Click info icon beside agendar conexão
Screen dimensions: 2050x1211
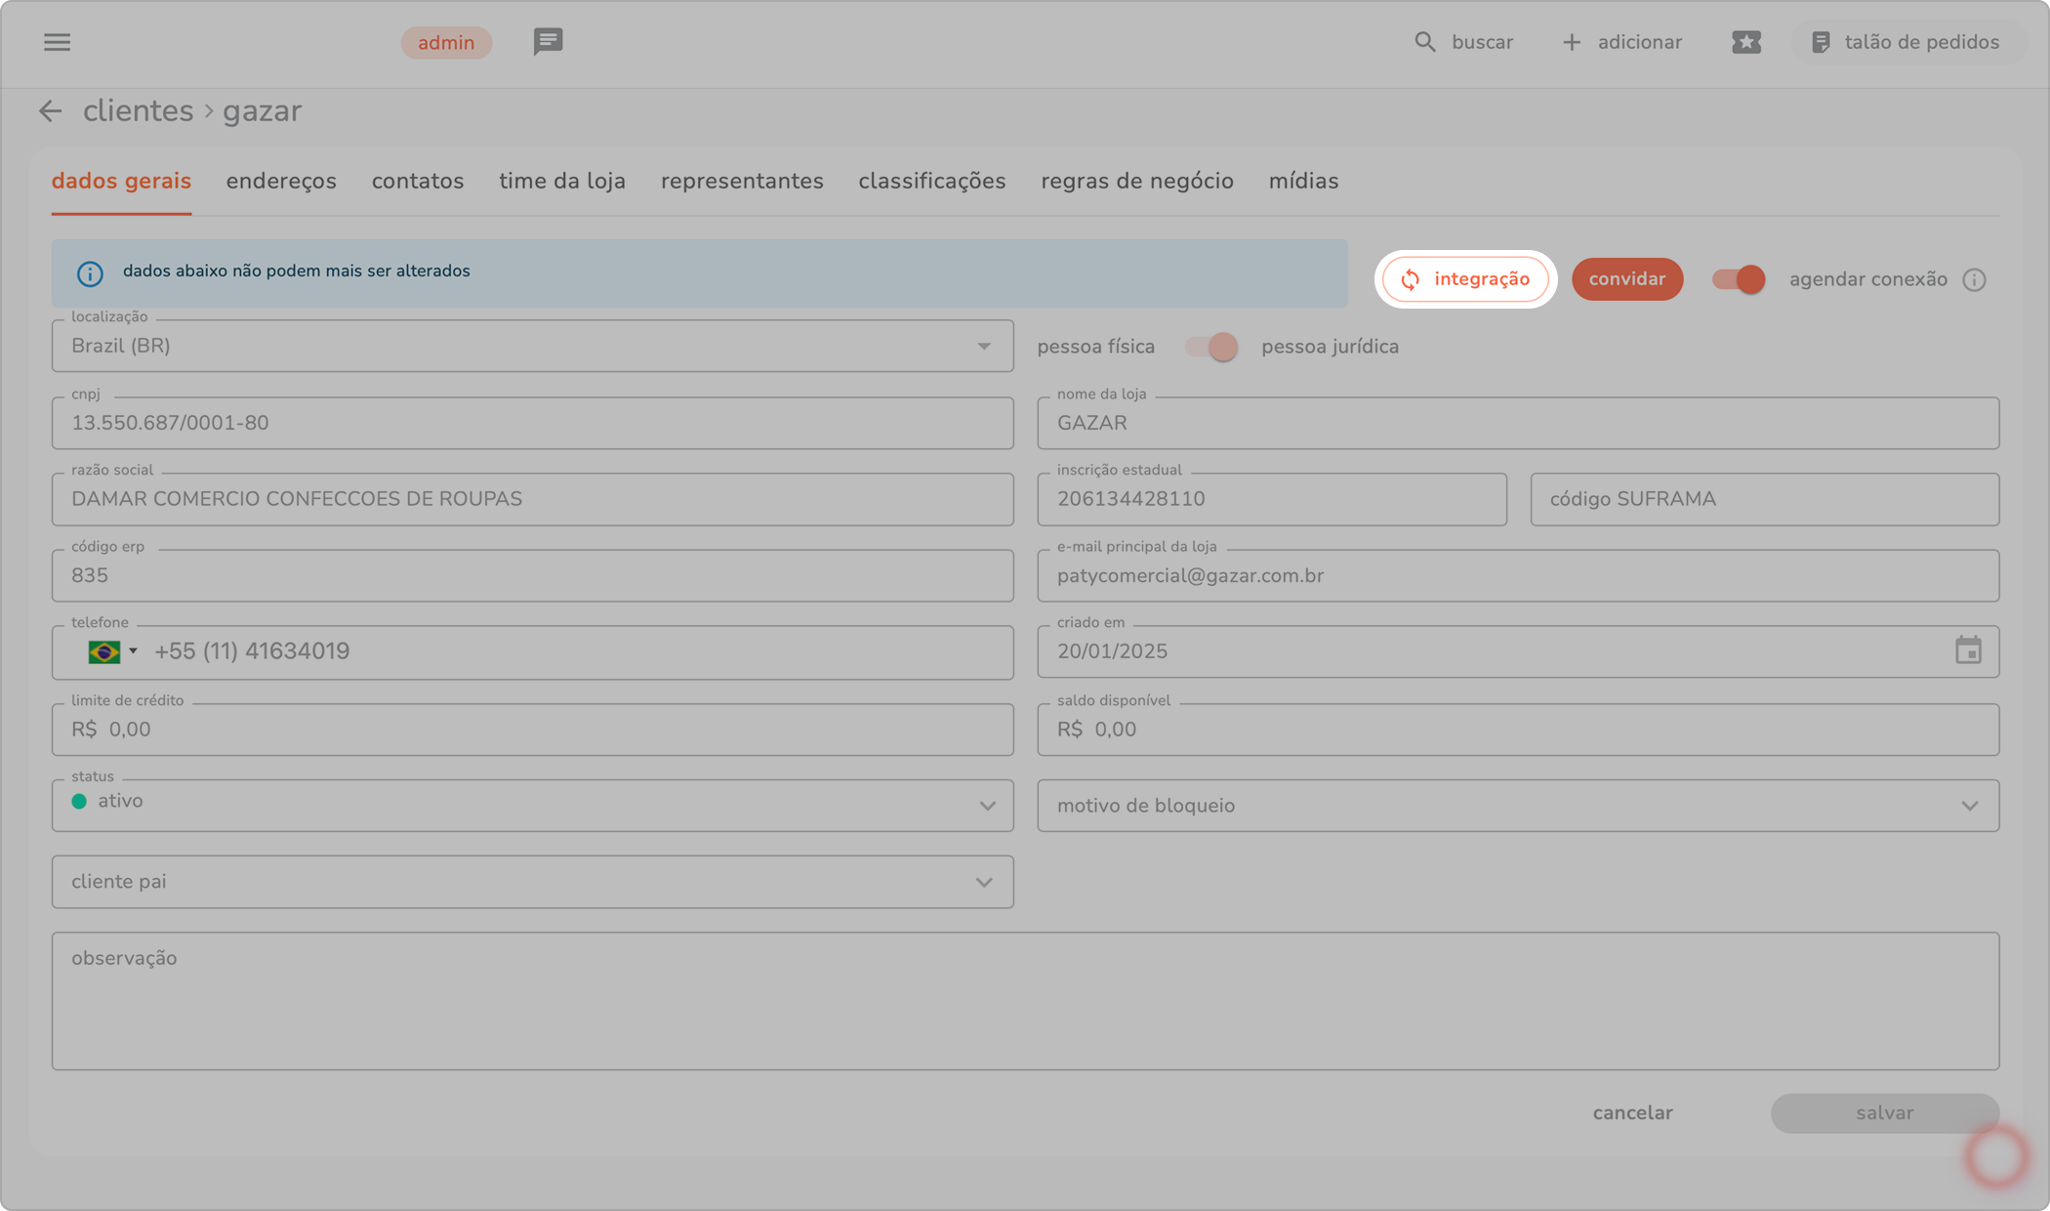[1974, 280]
